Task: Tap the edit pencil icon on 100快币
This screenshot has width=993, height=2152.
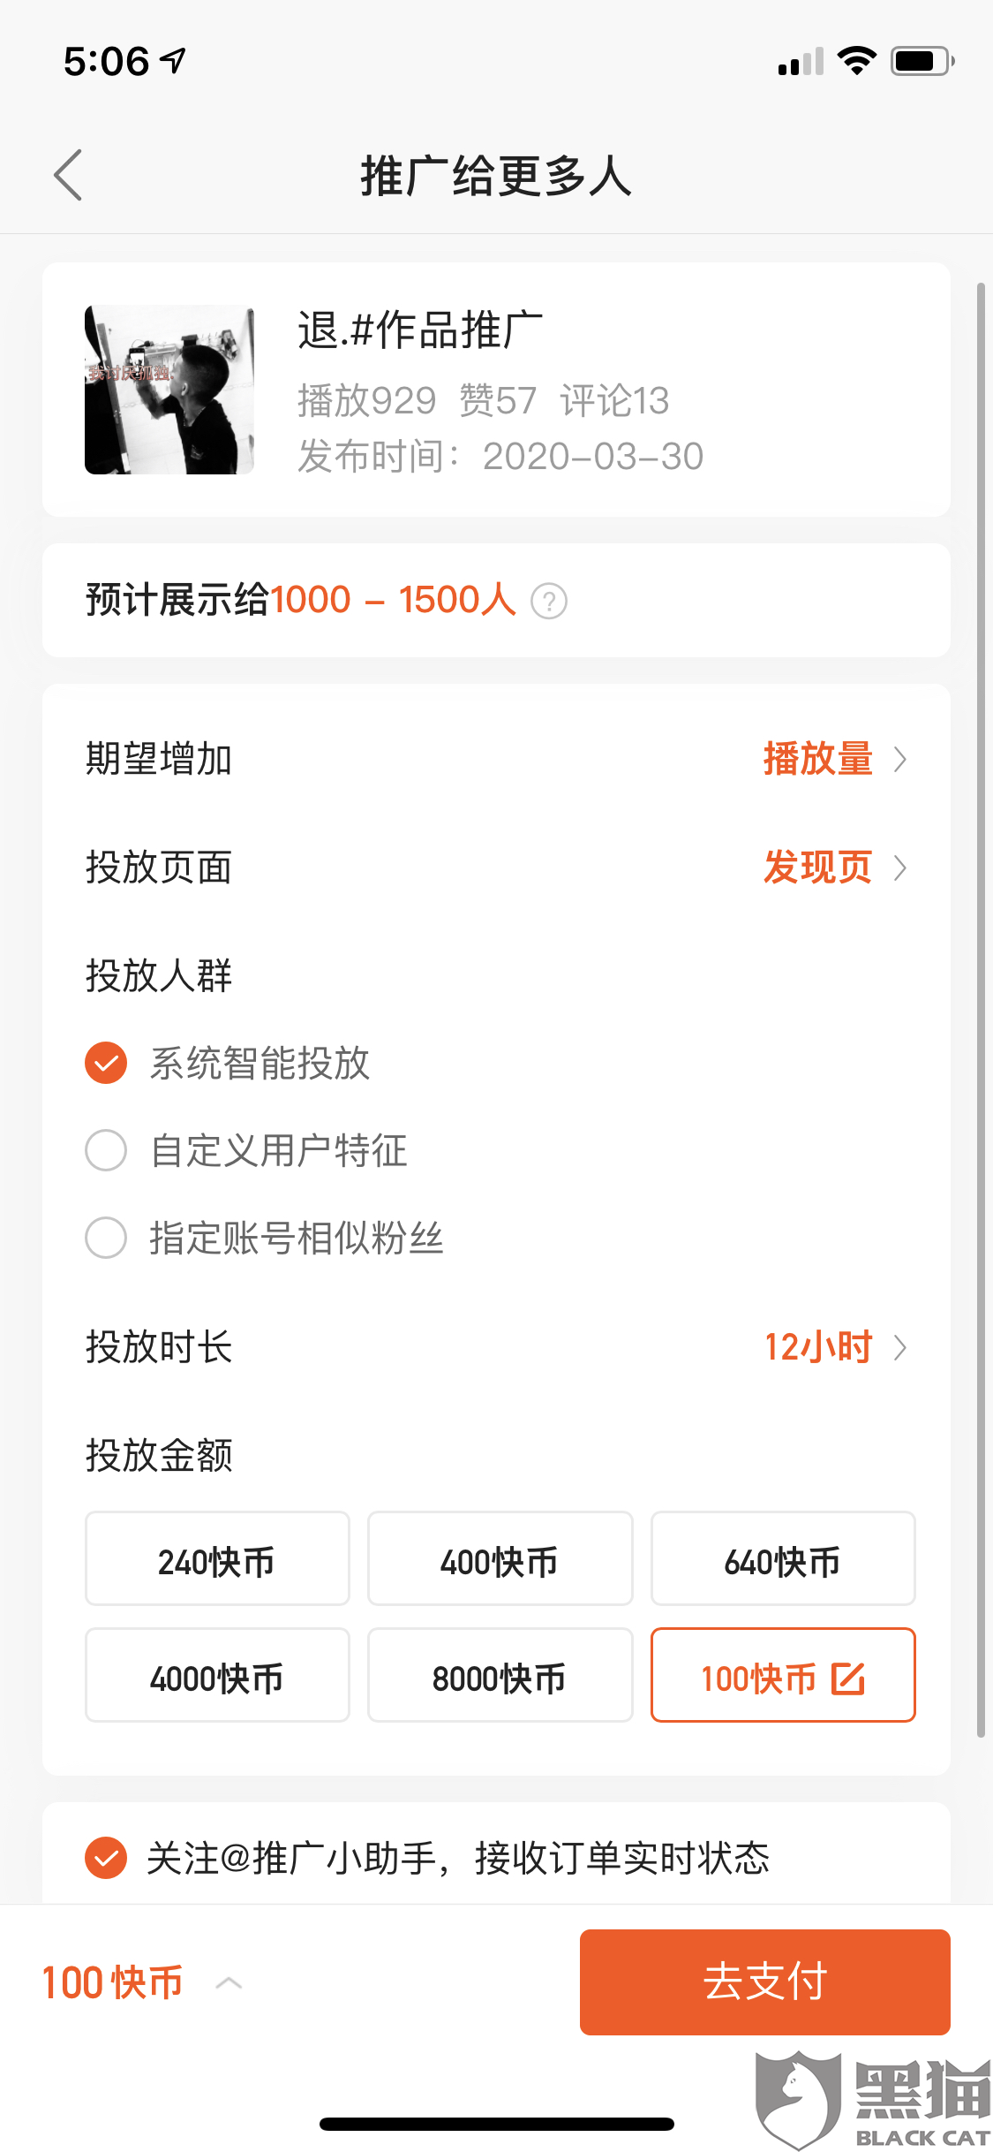Action: [x=848, y=1678]
